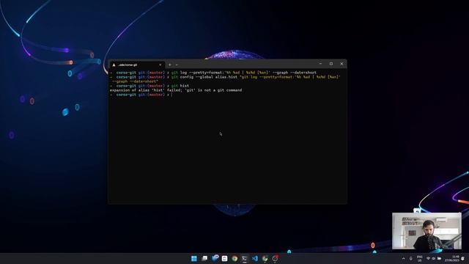Open the notification center icon
Screen dimensions: 469x264
pyautogui.click(x=463, y=259)
